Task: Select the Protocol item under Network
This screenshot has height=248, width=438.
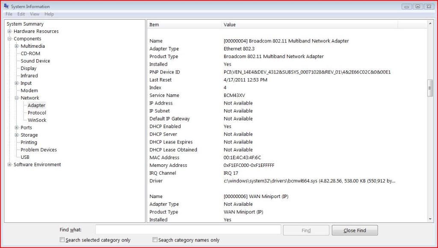Action: tap(37, 113)
